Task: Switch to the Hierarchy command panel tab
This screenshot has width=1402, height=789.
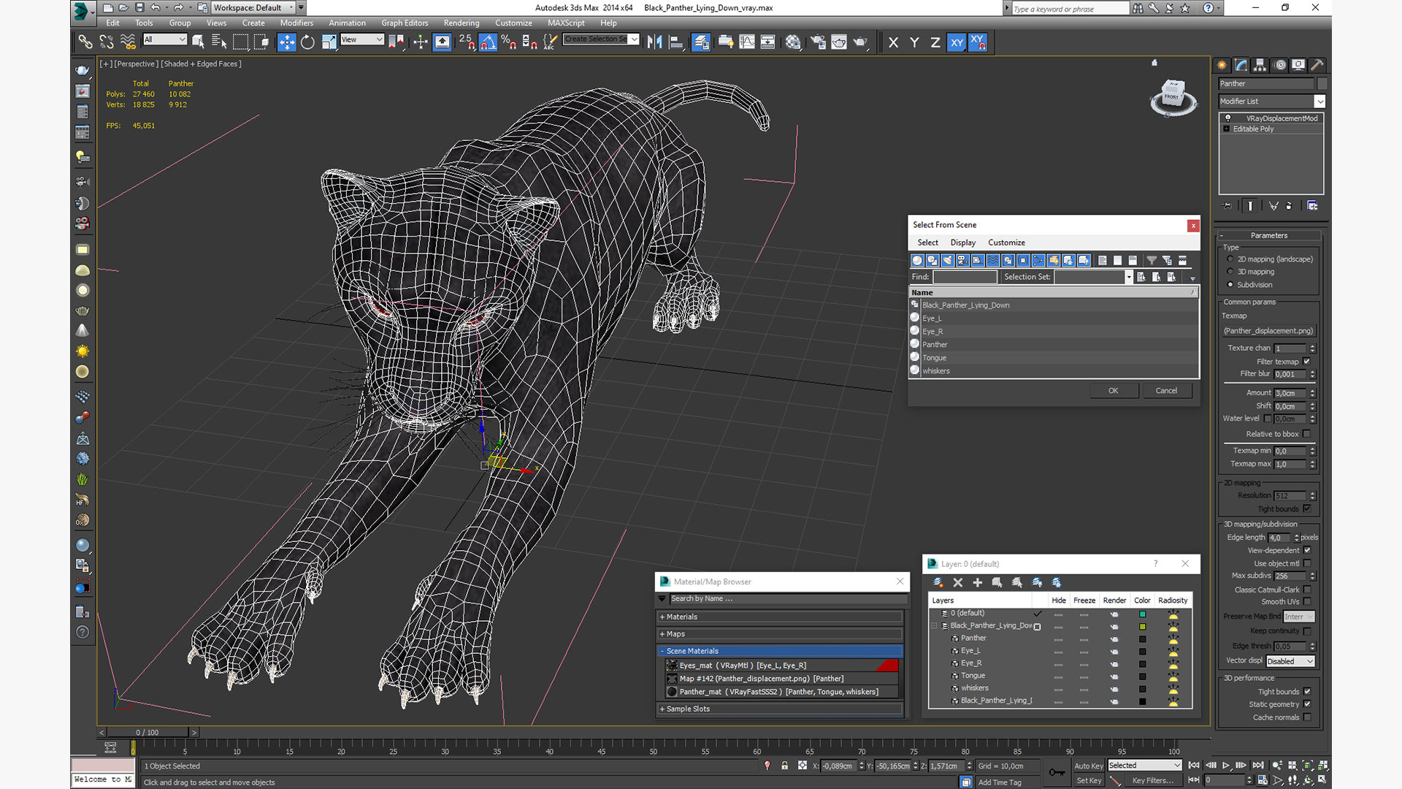Action: 1260,65
